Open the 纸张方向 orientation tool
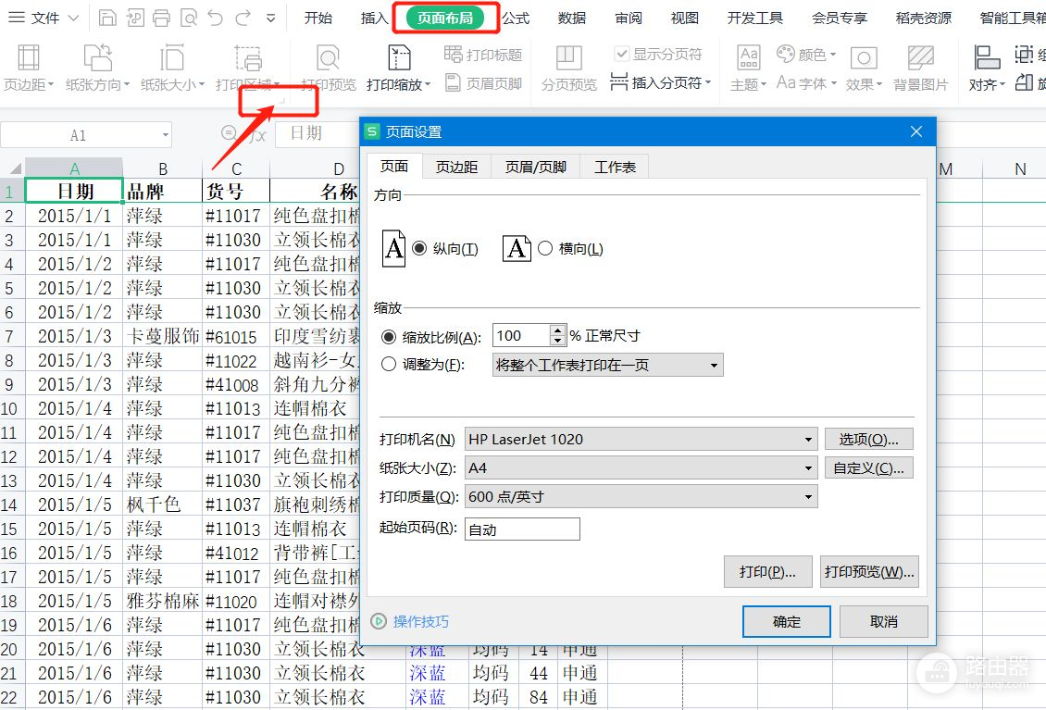The width and height of the screenshot is (1046, 710). 97,59
